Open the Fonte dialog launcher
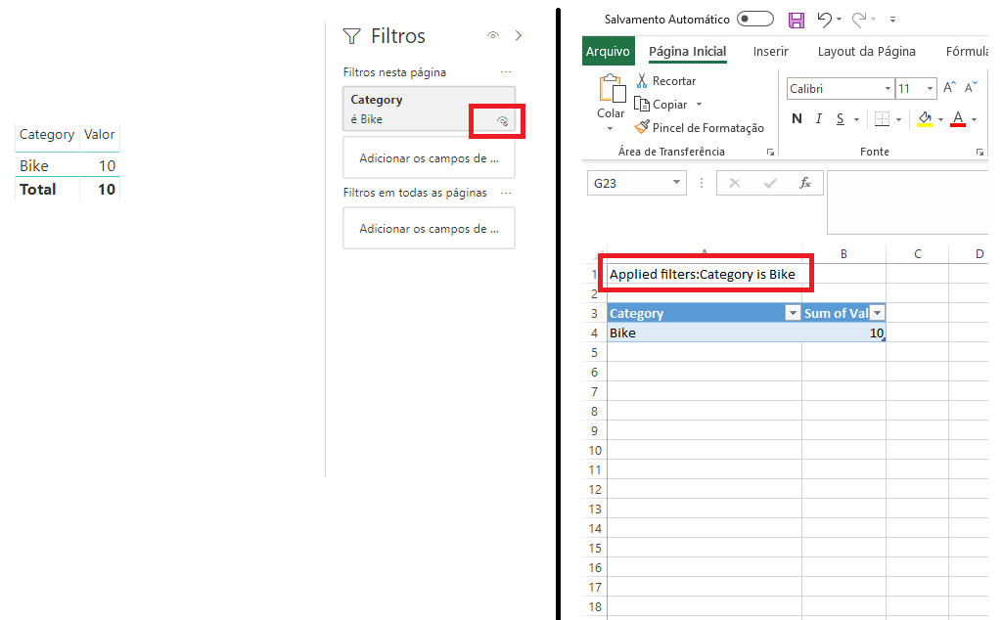This screenshot has width=1002, height=620. pyautogui.click(x=979, y=152)
